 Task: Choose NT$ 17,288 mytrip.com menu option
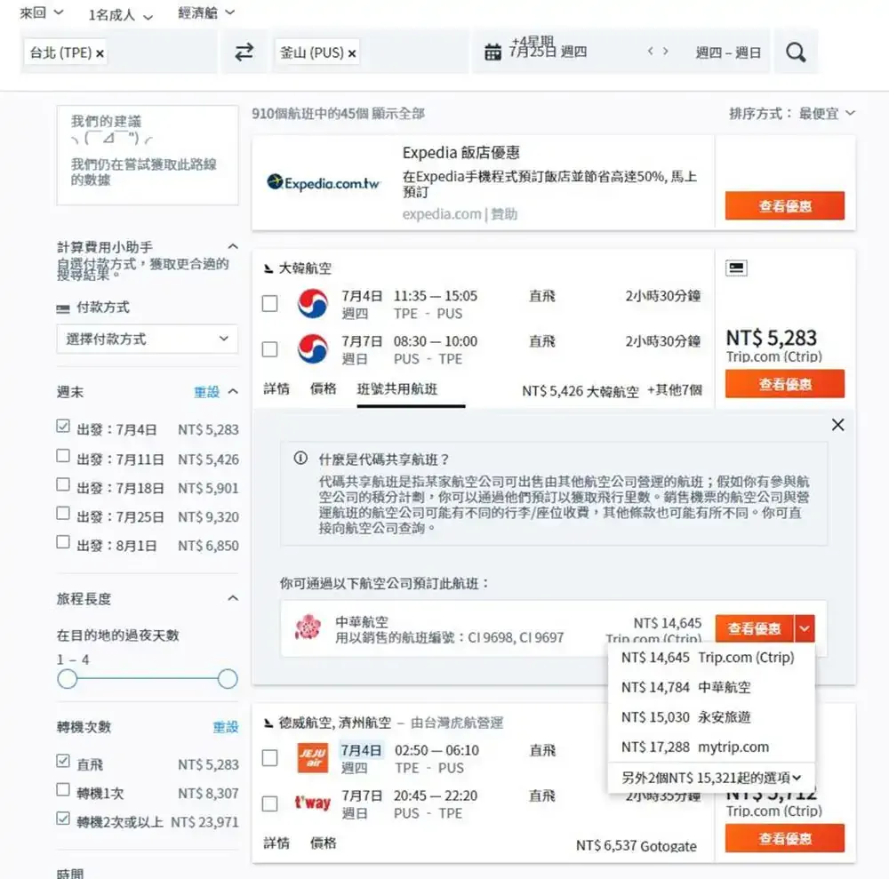coord(711,747)
